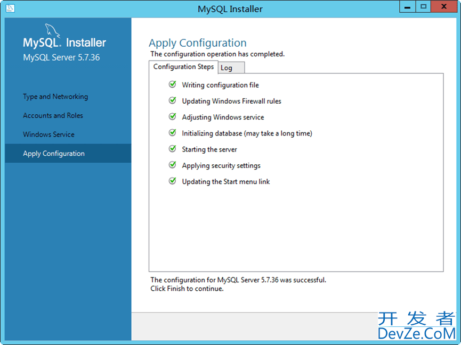Click the Initializing database check icon

[173, 133]
